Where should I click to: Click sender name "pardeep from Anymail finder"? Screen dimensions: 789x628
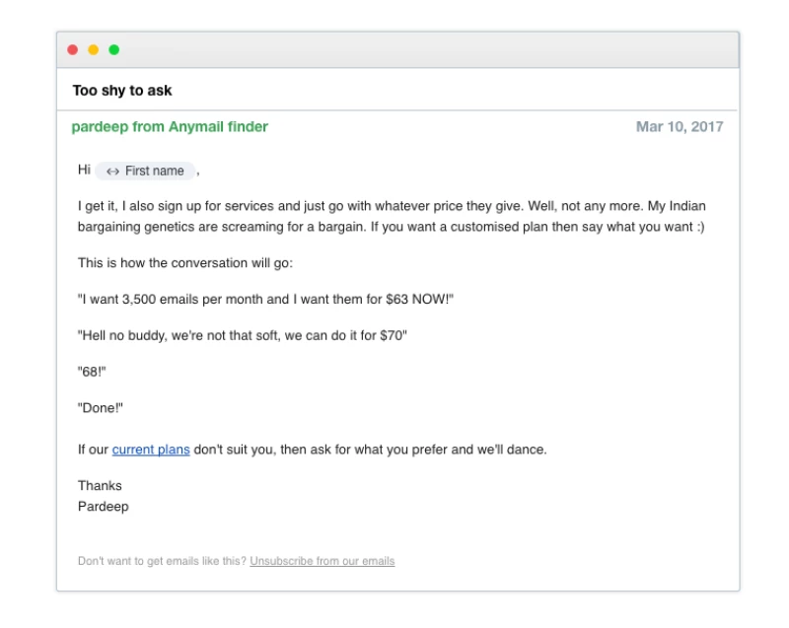coord(170,127)
